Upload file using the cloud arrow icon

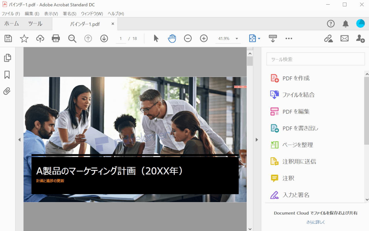click(40, 38)
